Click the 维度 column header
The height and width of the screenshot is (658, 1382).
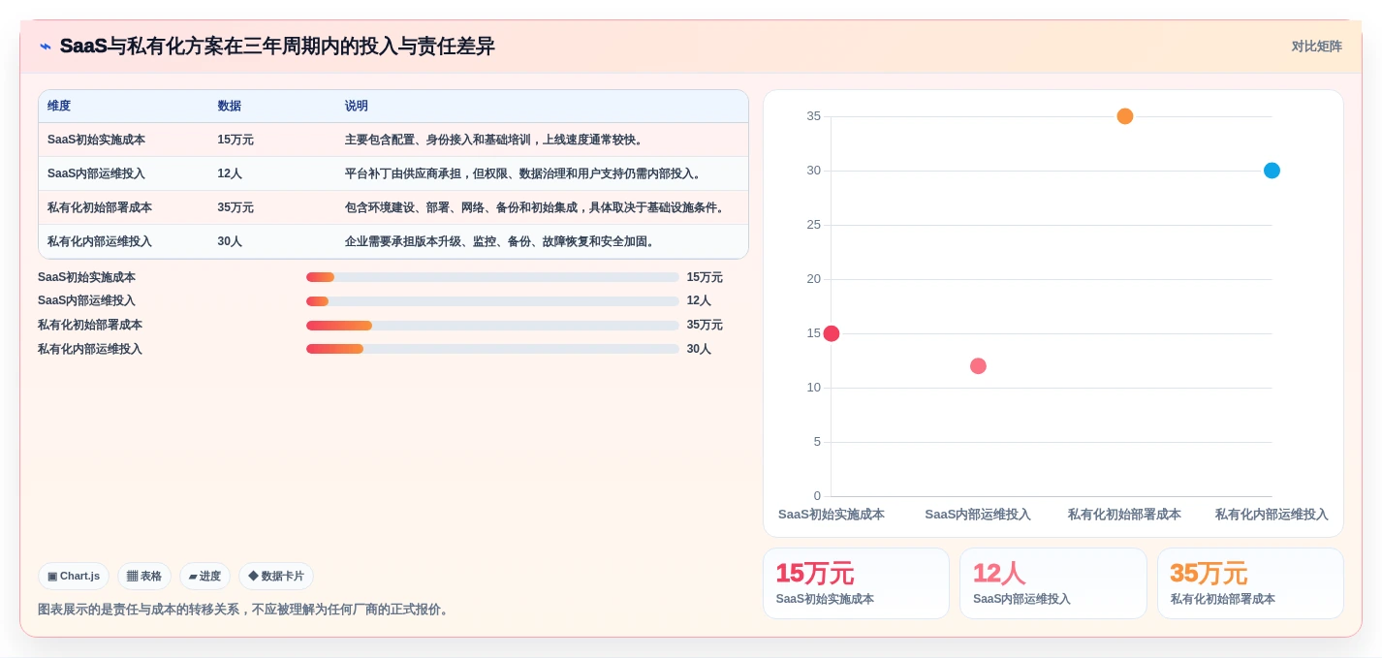point(59,106)
